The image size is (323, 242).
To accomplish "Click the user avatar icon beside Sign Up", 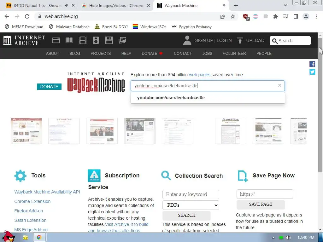I will pyautogui.click(x=187, y=40).
